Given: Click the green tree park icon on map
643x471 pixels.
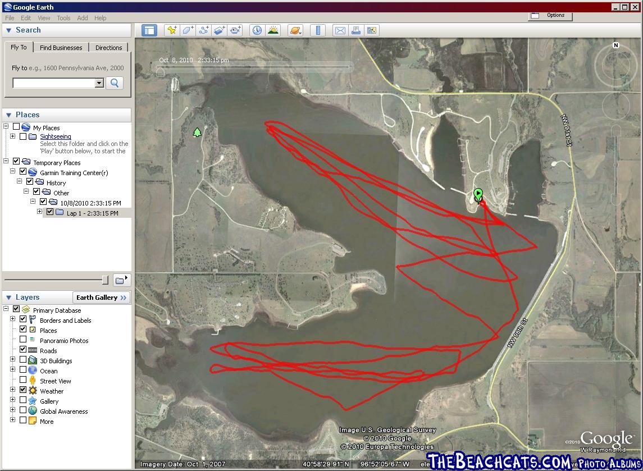Looking at the screenshot, I should 197,132.
